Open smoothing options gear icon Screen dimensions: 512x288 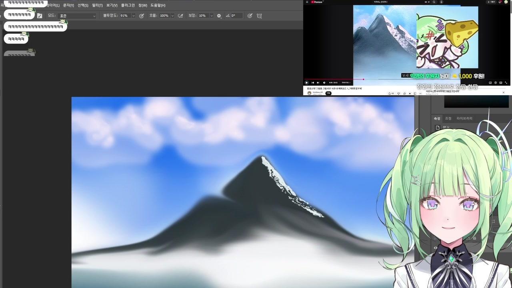point(219,16)
